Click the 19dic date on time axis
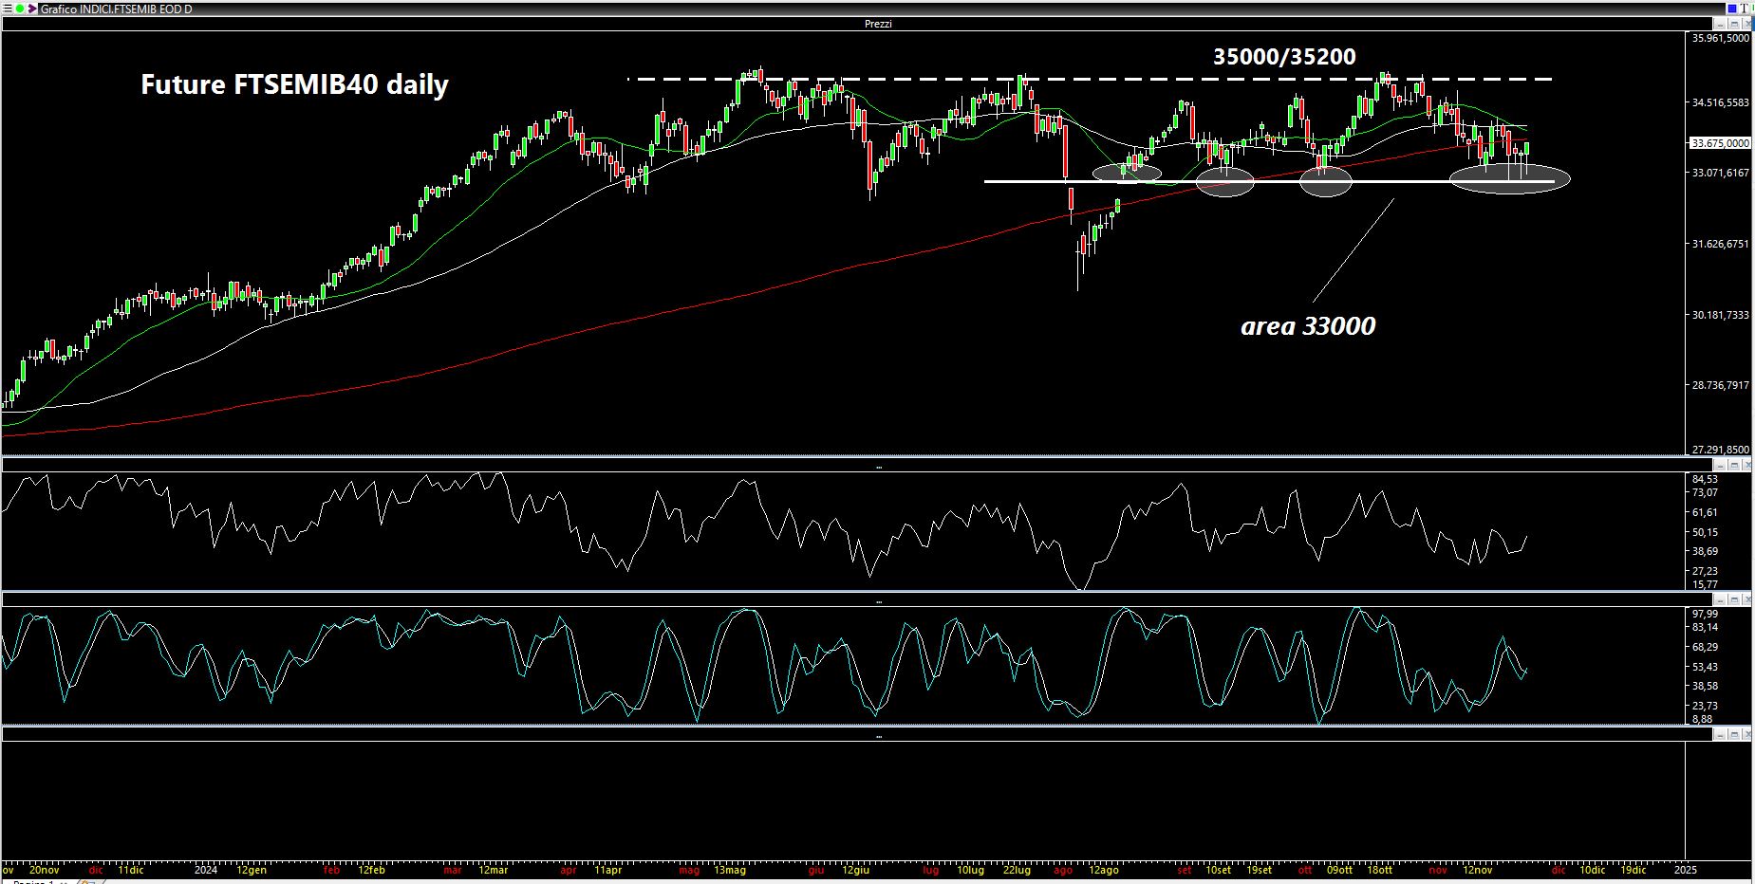This screenshot has width=1755, height=884. 1634,870
